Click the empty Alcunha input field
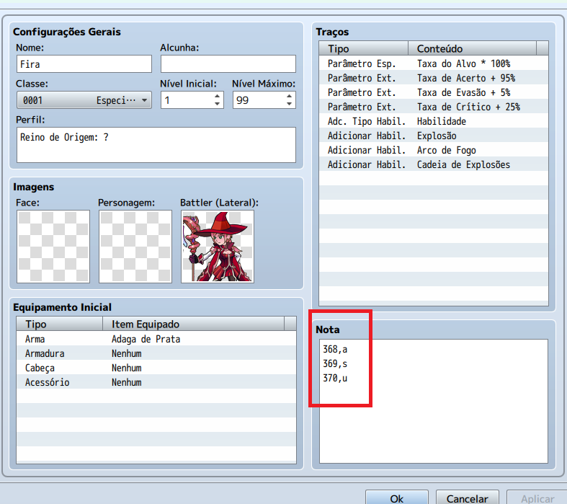 [228, 64]
